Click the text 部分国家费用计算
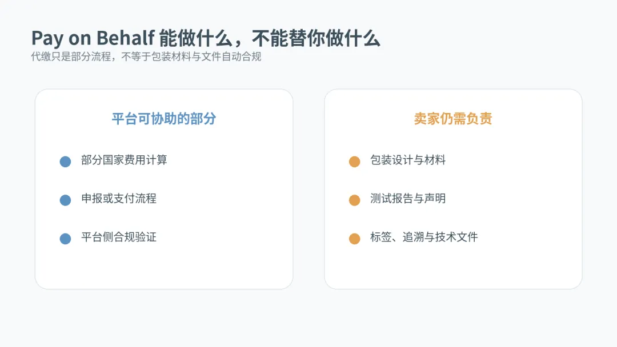 (x=124, y=160)
